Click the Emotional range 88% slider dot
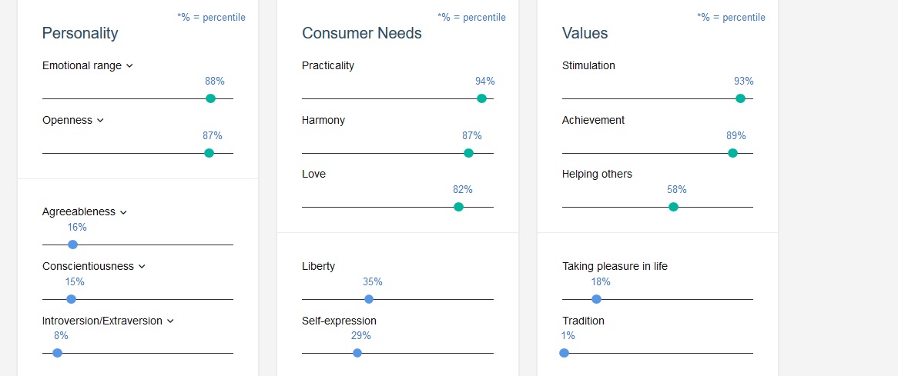The height and width of the screenshot is (376, 898). 210,98
